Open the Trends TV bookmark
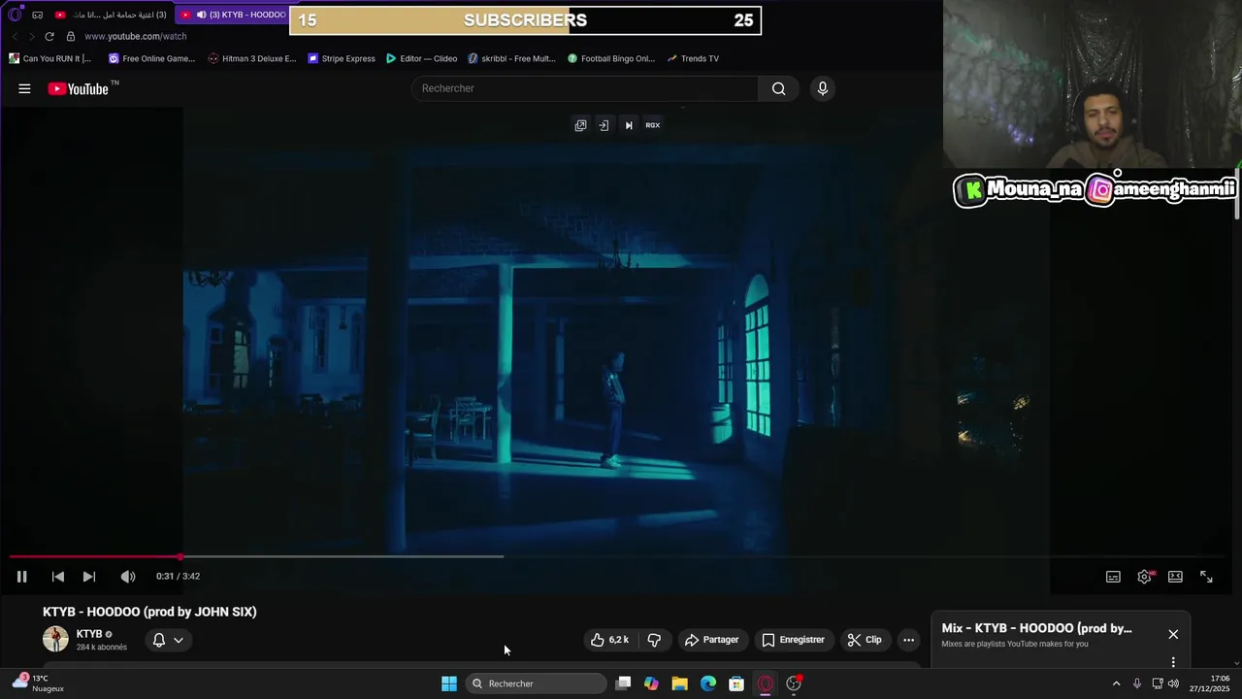1242x699 pixels. (x=692, y=58)
